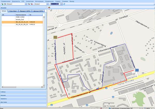Switch to the План-Факт tab

pos(13,11)
